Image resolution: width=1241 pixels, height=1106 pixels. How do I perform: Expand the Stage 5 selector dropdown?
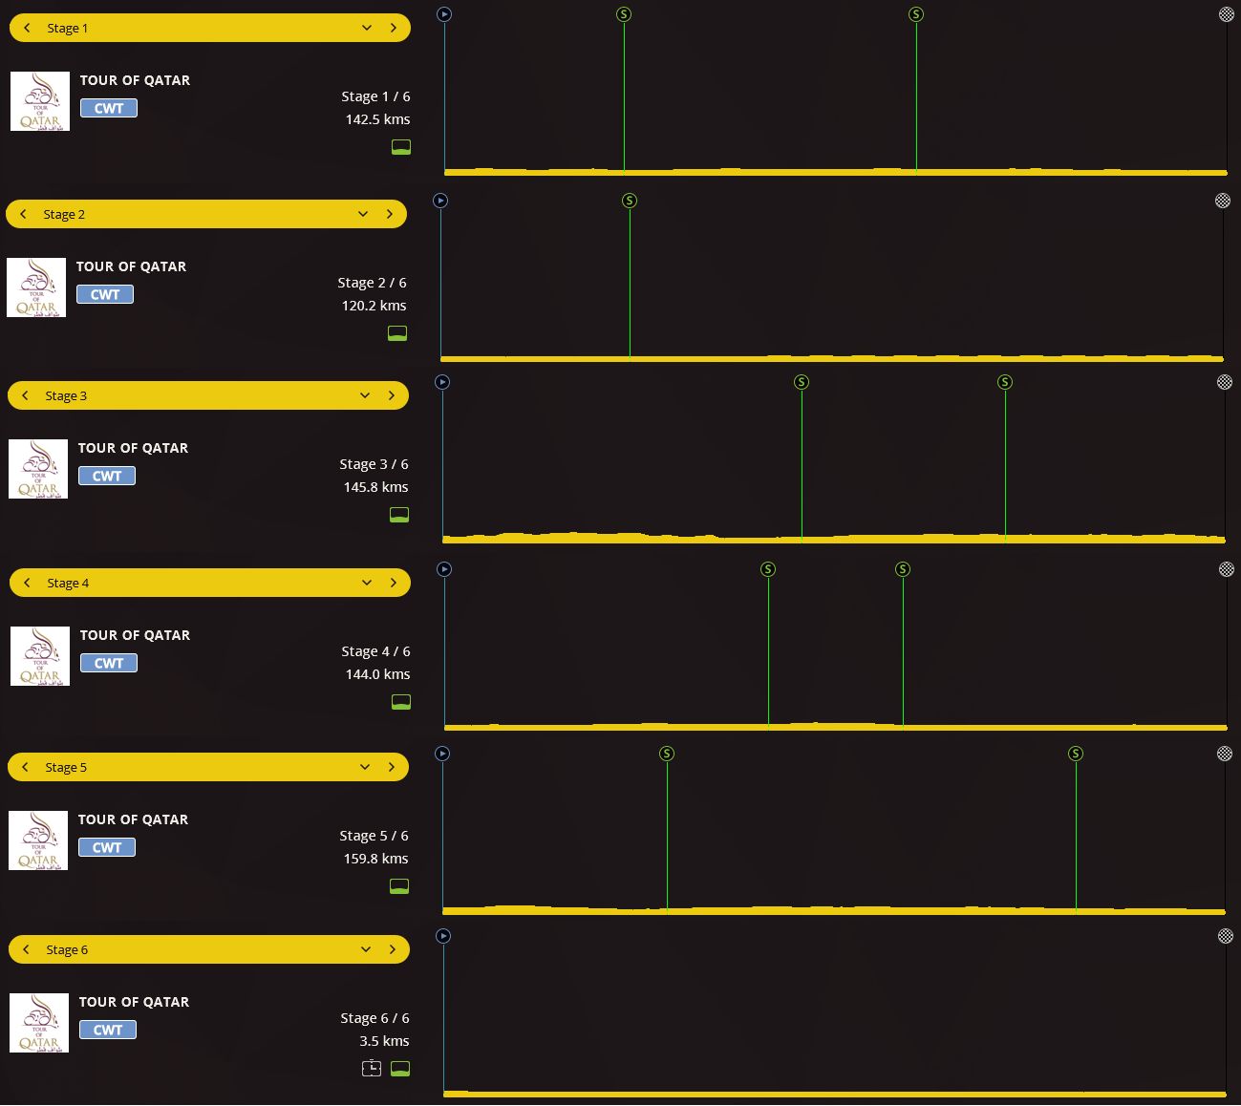[x=365, y=767]
